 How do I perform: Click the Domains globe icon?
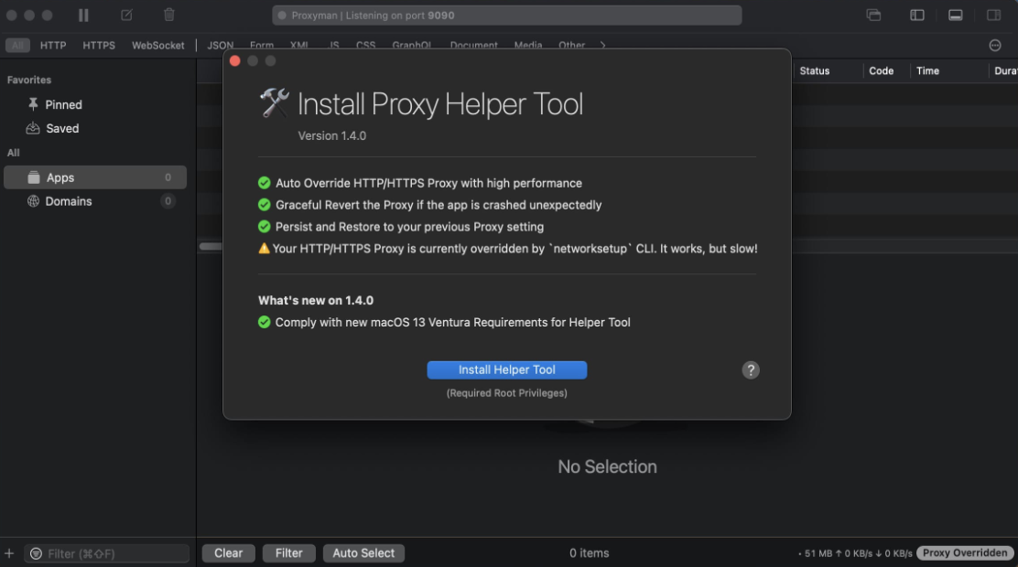point(33,201)
